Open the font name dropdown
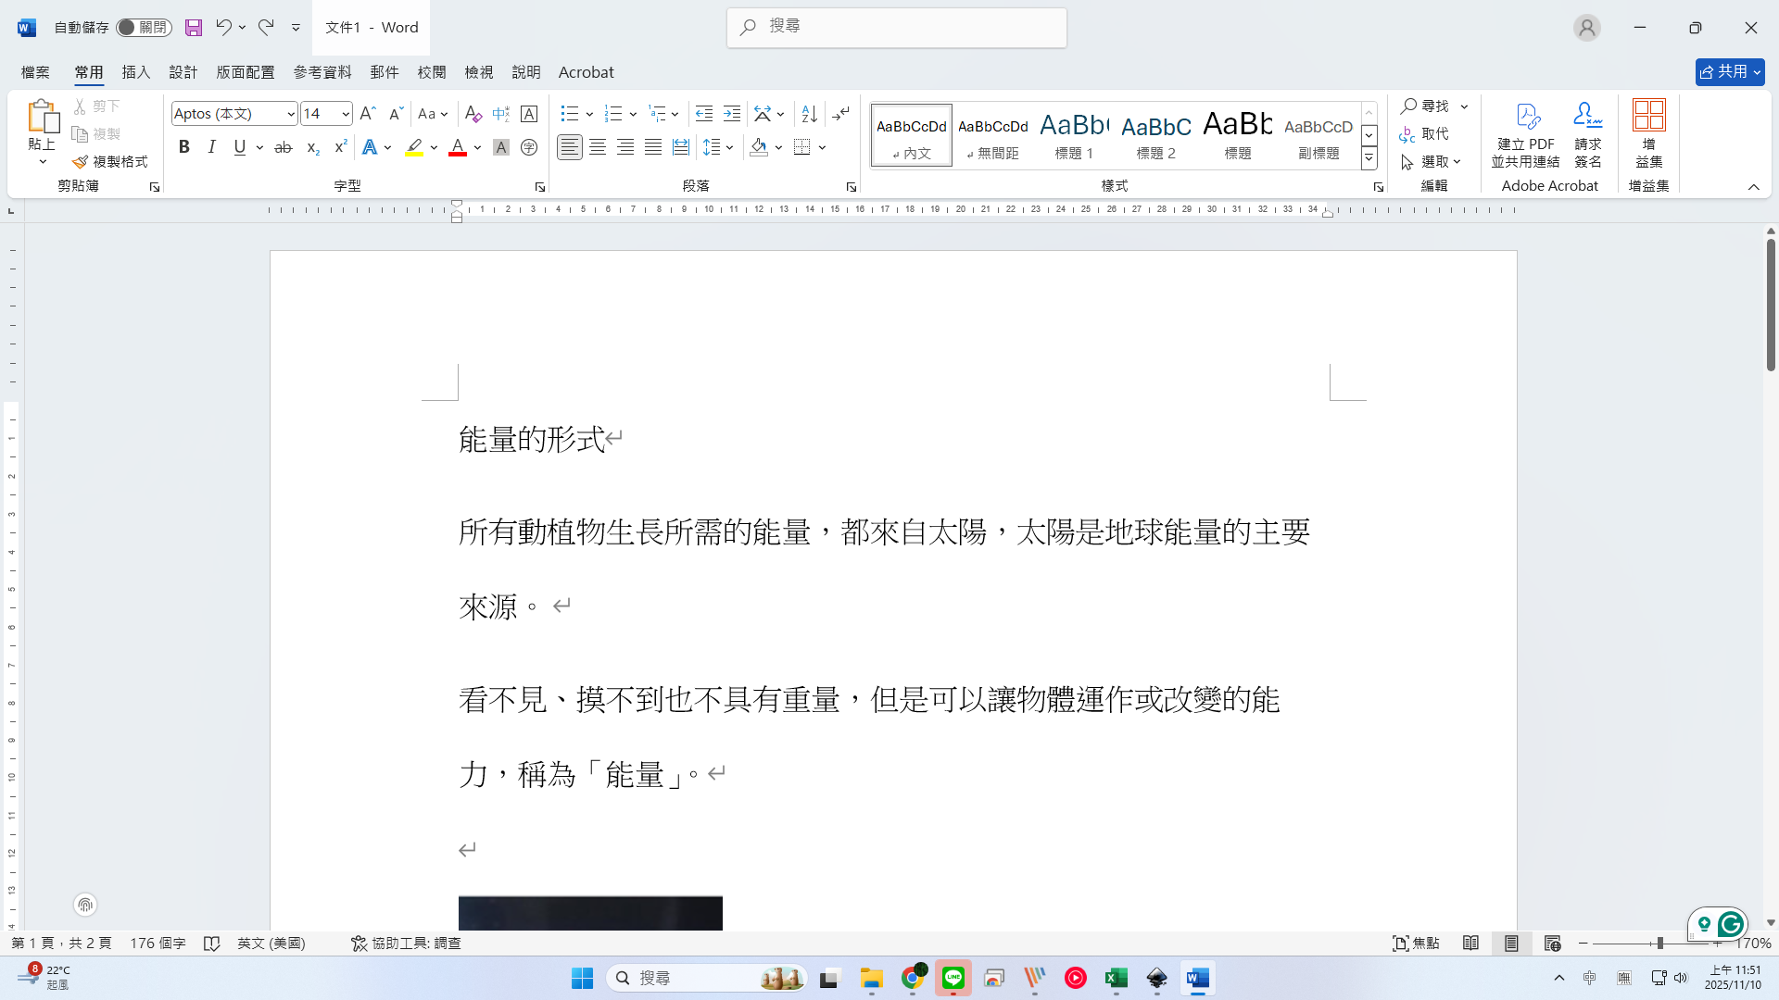 click(x=290, y=114)
